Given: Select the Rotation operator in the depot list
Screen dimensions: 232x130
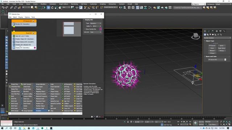Looking at the screenshot, I should click(40, 111).
